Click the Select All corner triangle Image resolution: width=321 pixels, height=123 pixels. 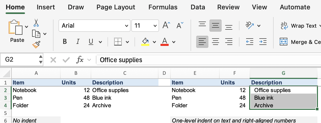(6, 74)
